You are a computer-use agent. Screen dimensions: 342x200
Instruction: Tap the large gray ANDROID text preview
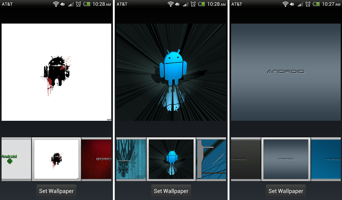tap(286, 72)
